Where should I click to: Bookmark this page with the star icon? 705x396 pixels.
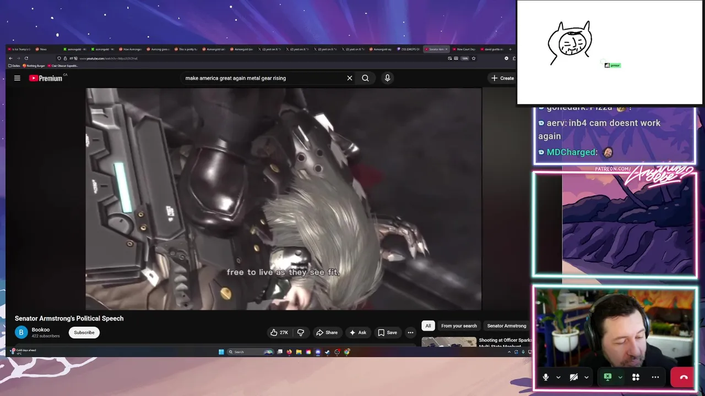click(474, 58)
